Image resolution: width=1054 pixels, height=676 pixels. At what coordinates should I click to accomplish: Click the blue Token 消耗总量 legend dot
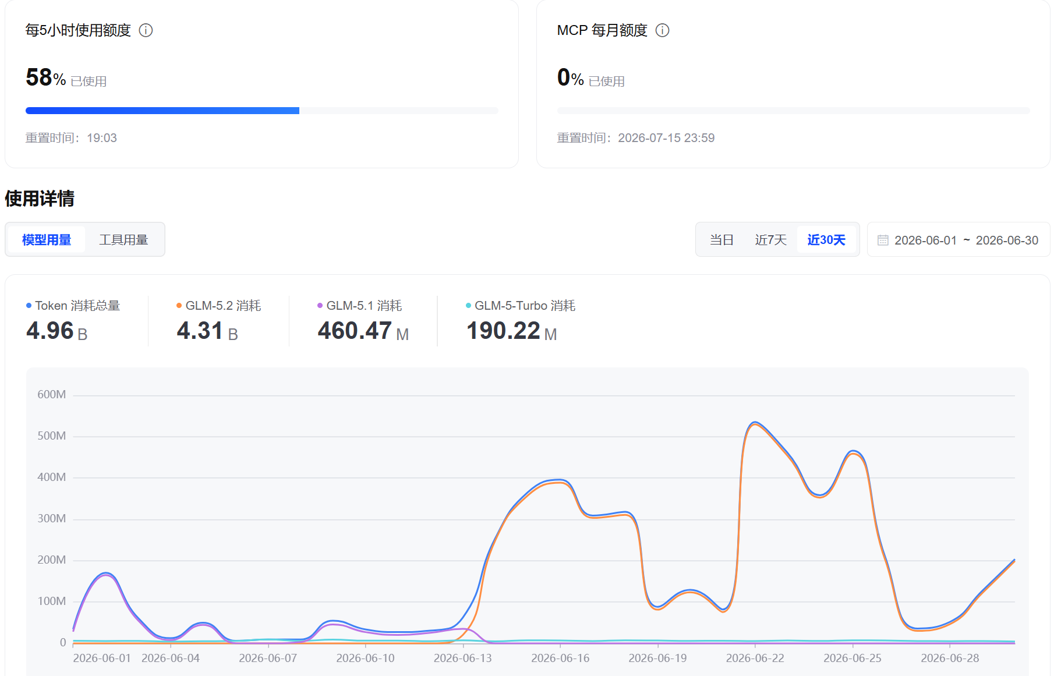pyautogui.click(x=29, y=306)
